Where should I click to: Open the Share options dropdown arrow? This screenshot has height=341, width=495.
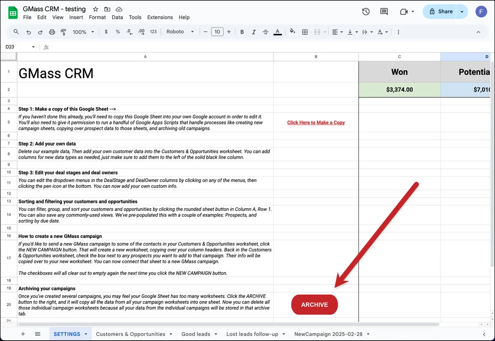(x=462, y=12)
